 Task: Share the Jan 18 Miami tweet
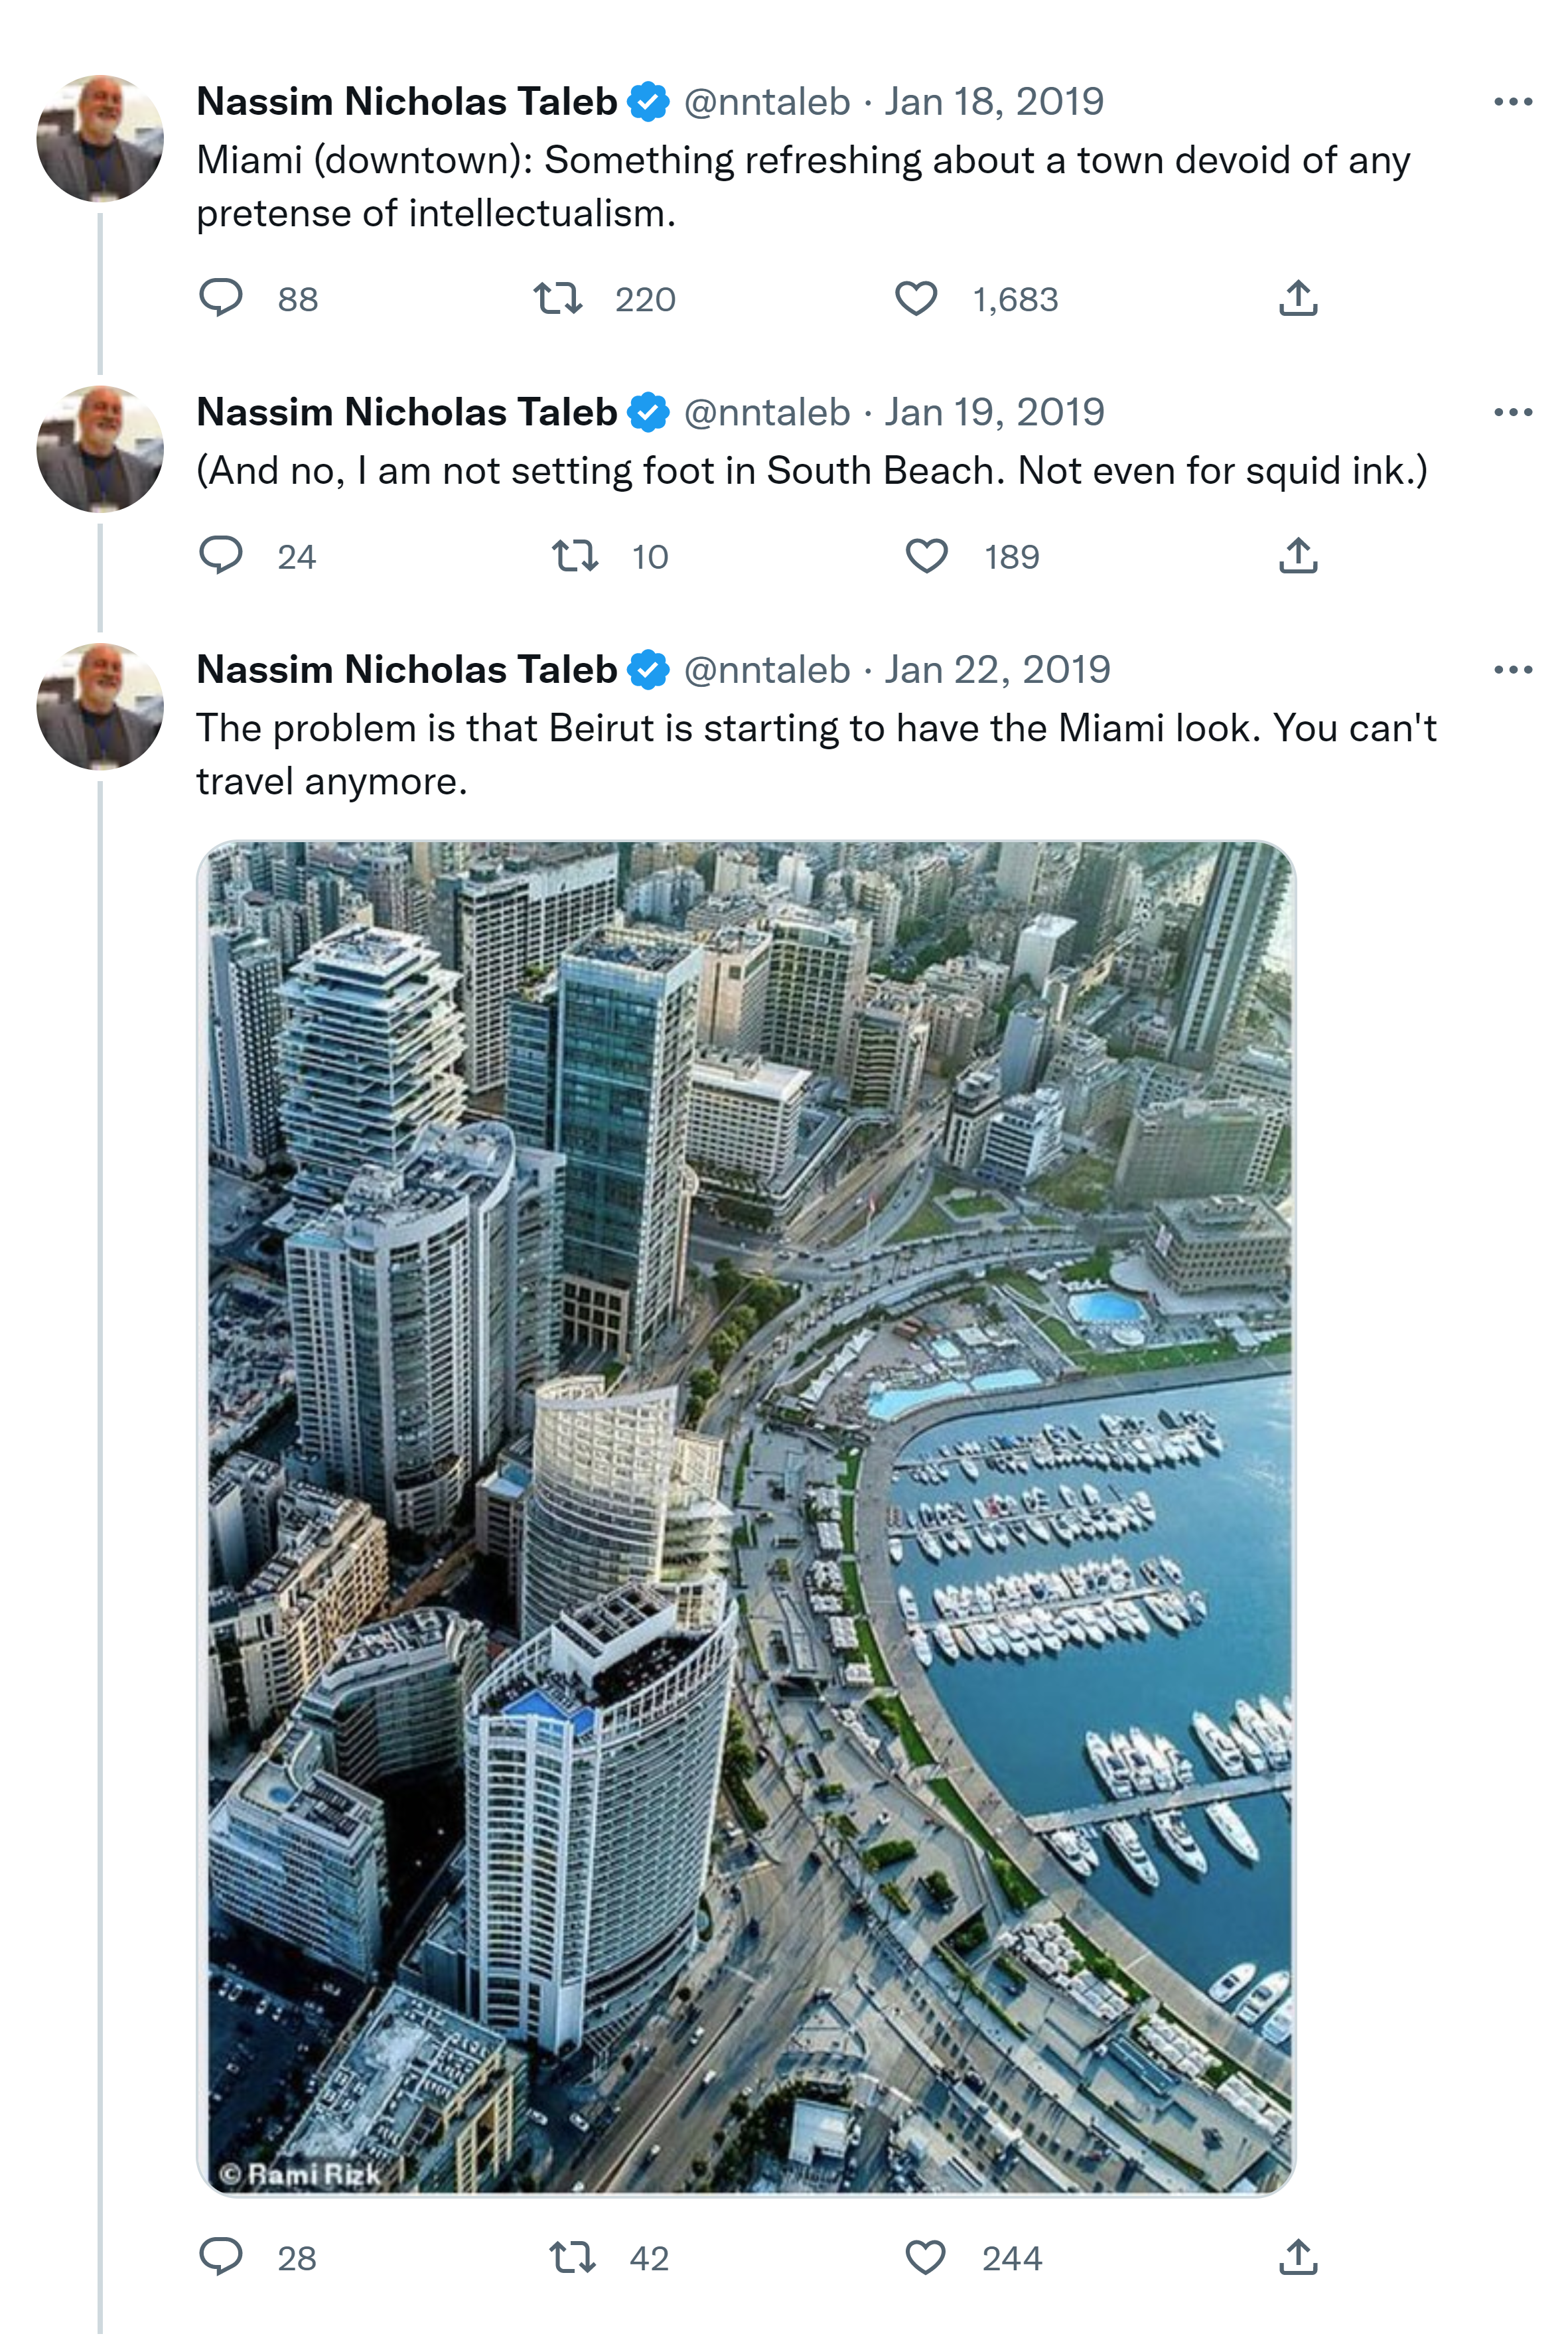(1298, 298)
